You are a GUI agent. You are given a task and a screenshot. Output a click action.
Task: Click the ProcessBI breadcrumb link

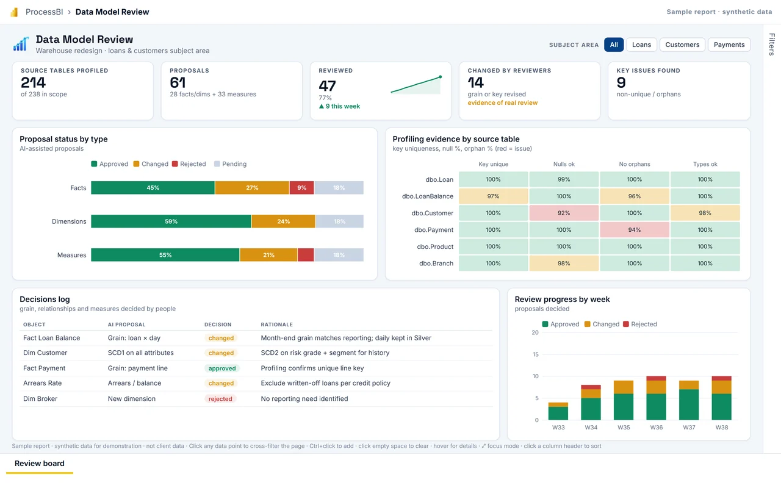(44, 12)
